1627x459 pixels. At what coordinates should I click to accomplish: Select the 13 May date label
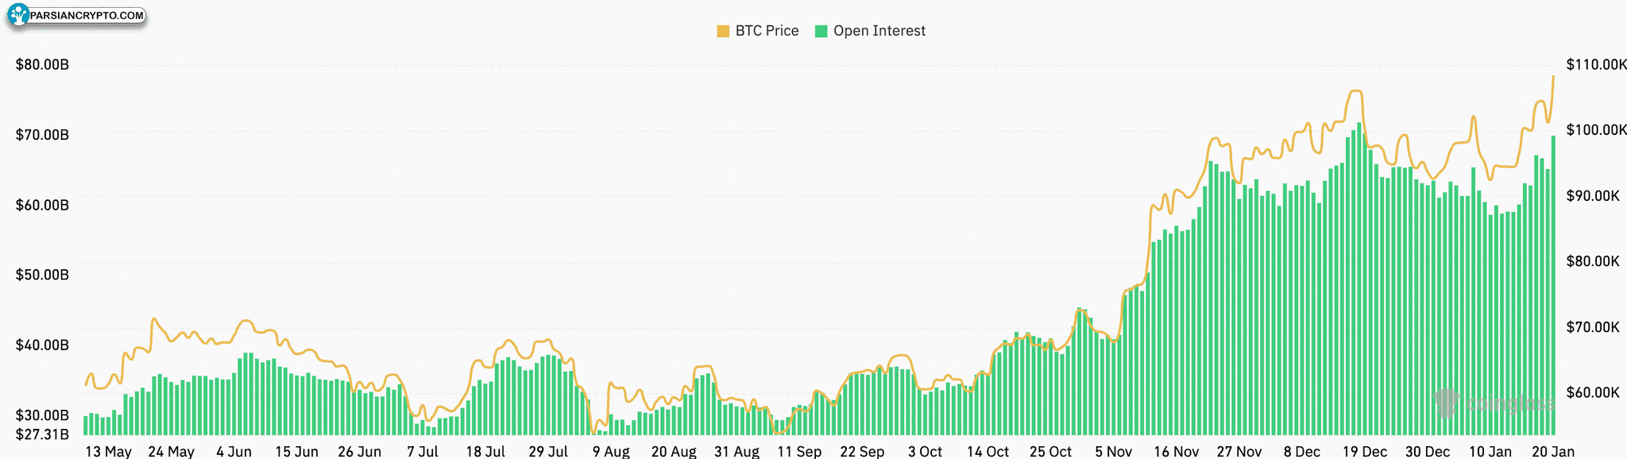click(108, 451)
